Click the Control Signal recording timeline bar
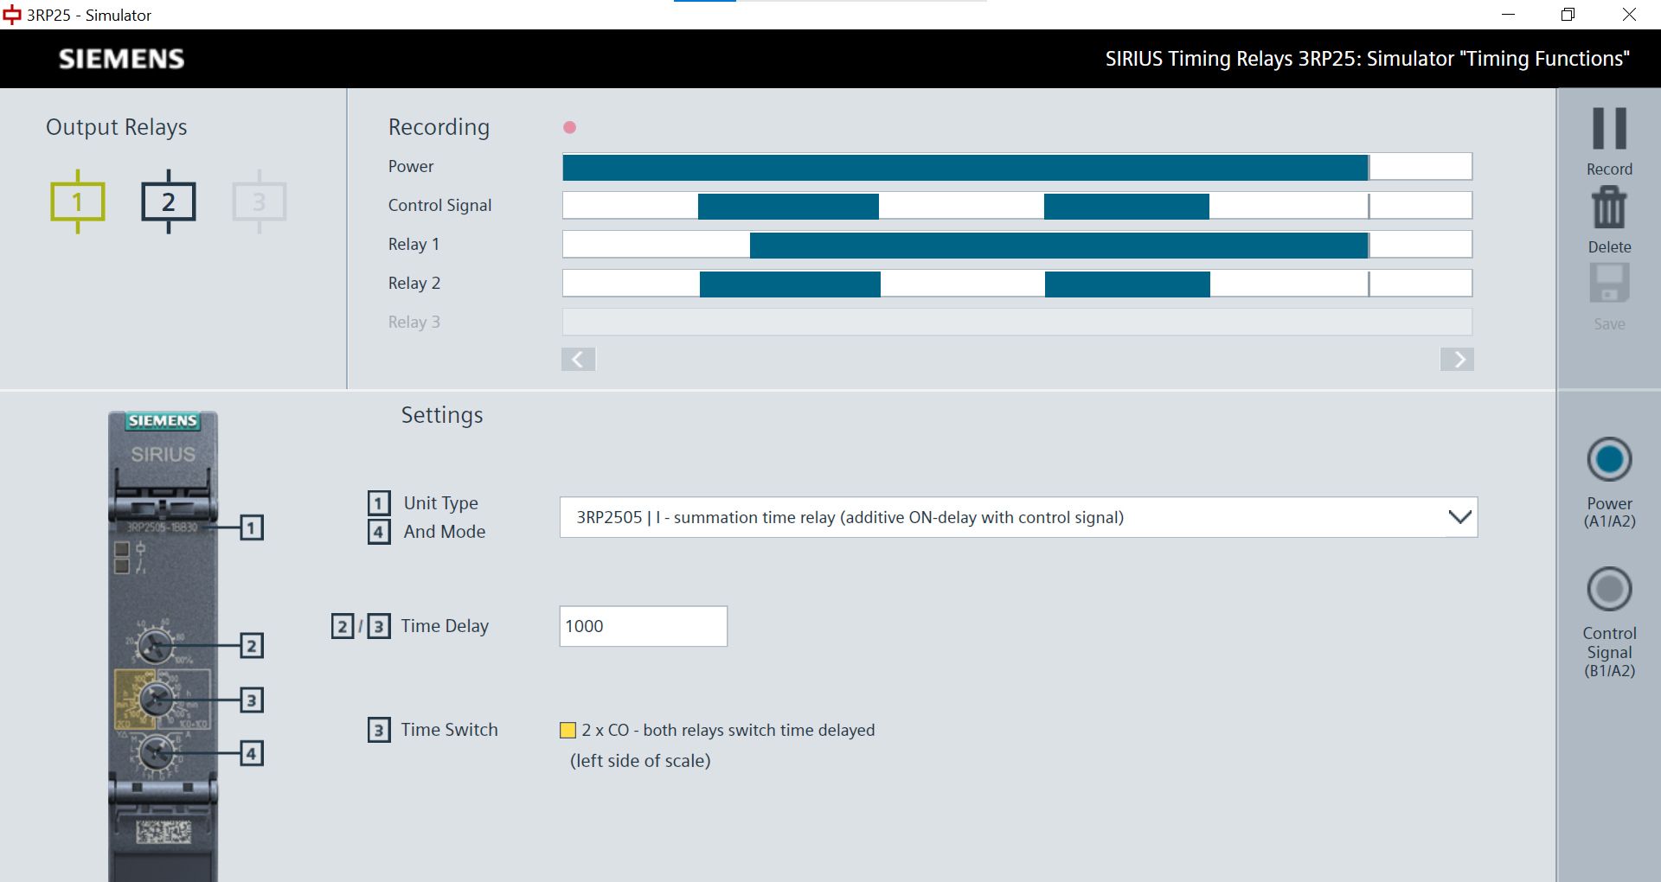Screen dimensions: 1661x882 click(x=1017, y=206)
